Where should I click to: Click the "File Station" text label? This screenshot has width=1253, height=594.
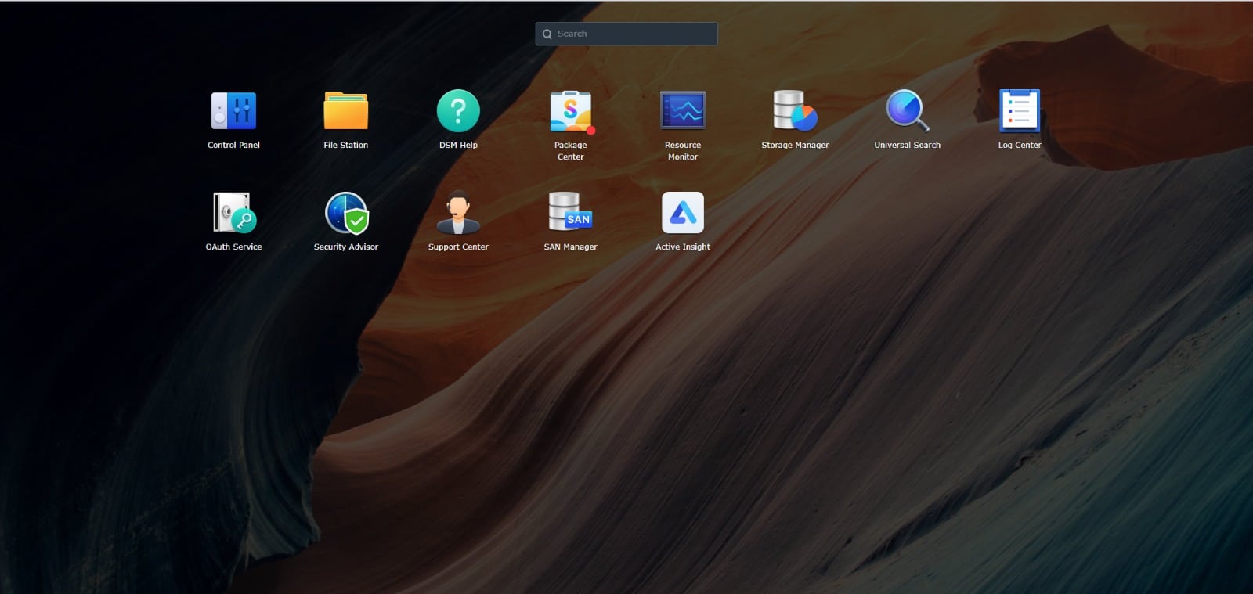pos(345,145)
